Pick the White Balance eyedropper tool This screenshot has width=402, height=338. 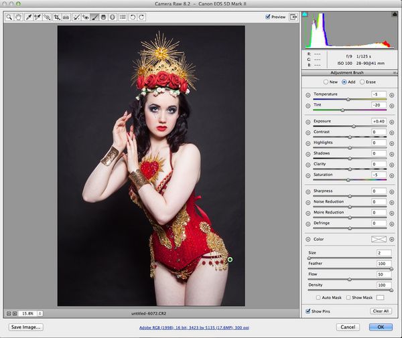coord(29,17)
